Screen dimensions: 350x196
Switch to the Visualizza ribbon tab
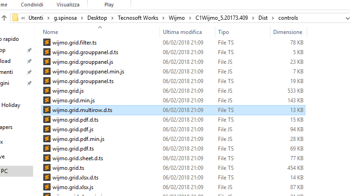click(68, 4)
